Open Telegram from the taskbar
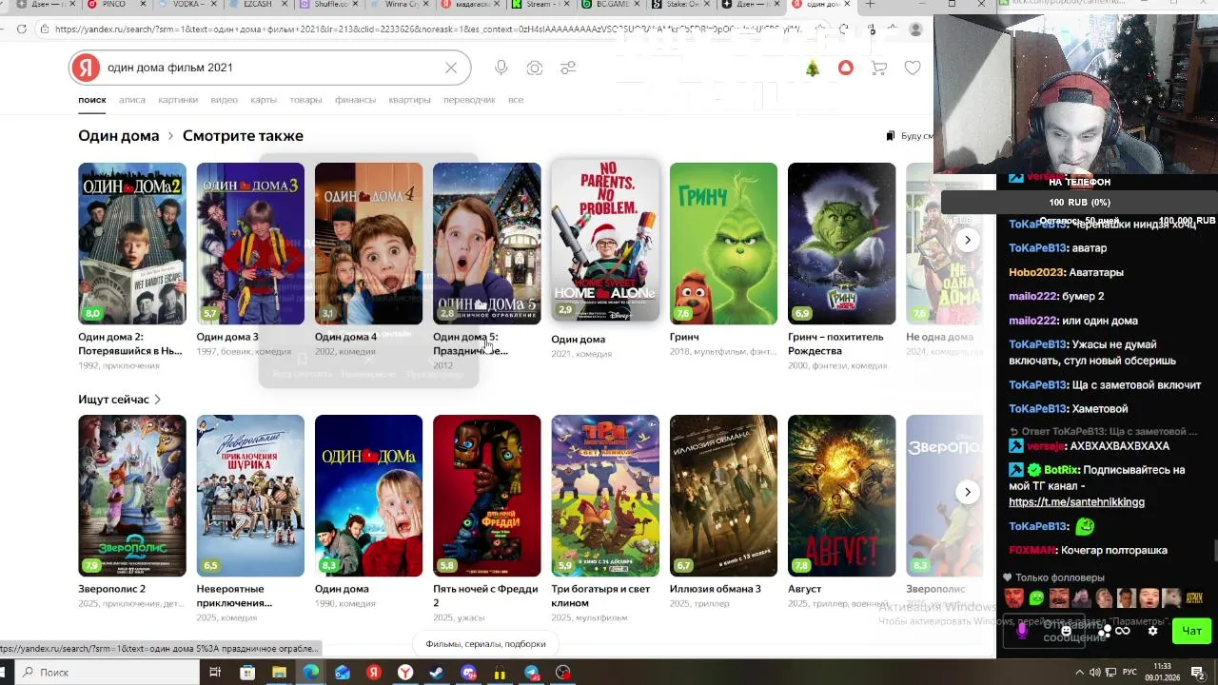 531,673
